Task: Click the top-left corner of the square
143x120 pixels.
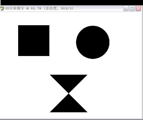Action: (18, 25)
